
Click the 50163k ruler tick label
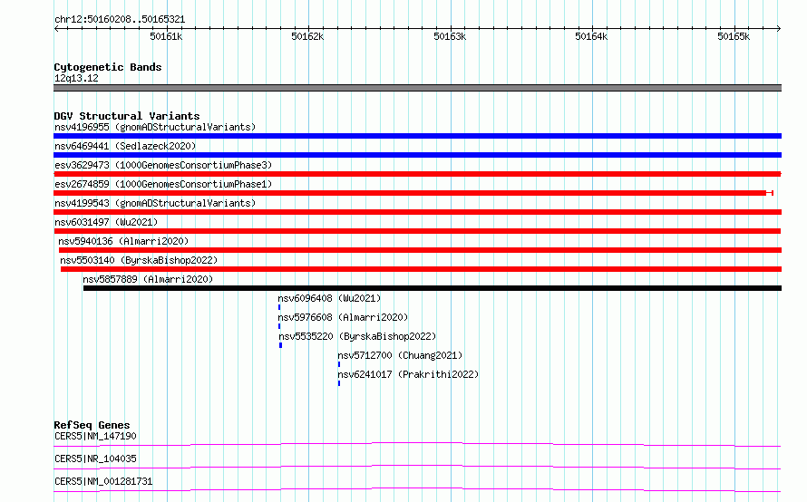pos(450,36)
